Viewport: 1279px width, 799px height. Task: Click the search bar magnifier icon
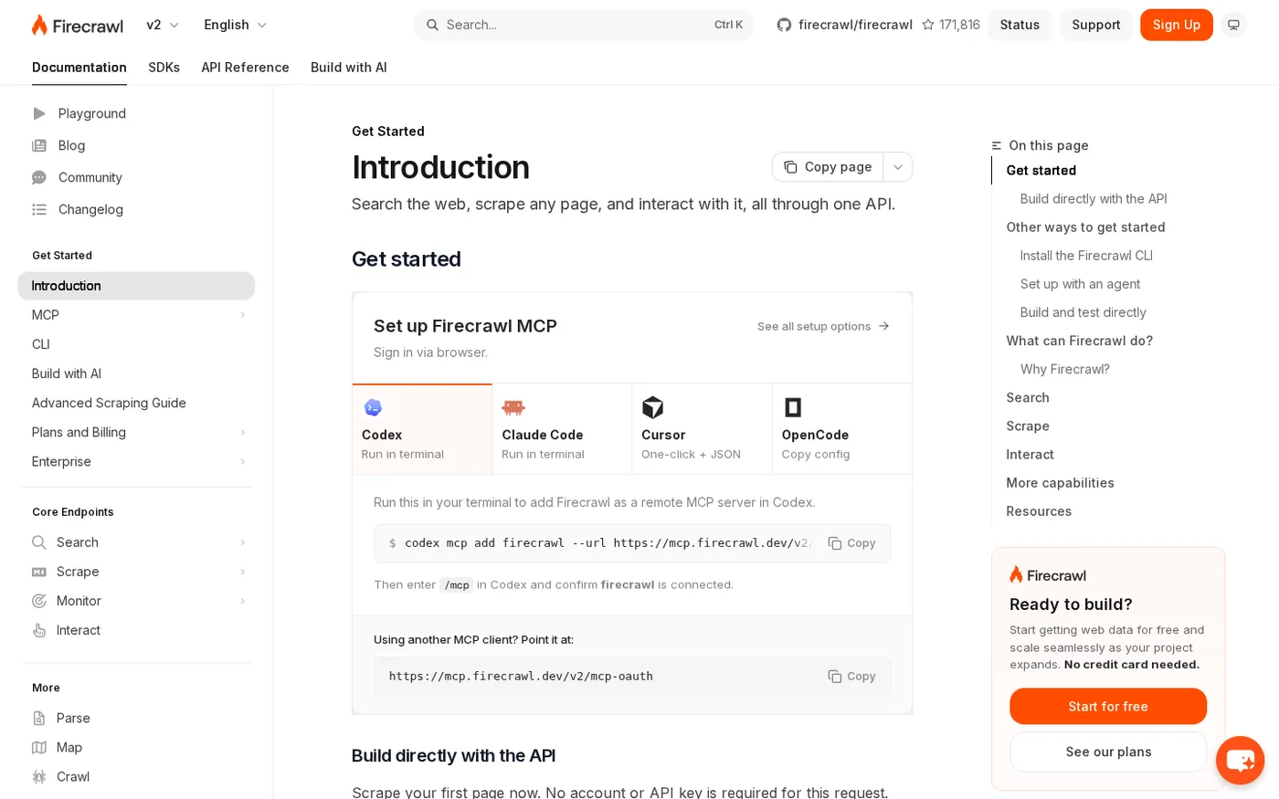[x=432, y=25]
